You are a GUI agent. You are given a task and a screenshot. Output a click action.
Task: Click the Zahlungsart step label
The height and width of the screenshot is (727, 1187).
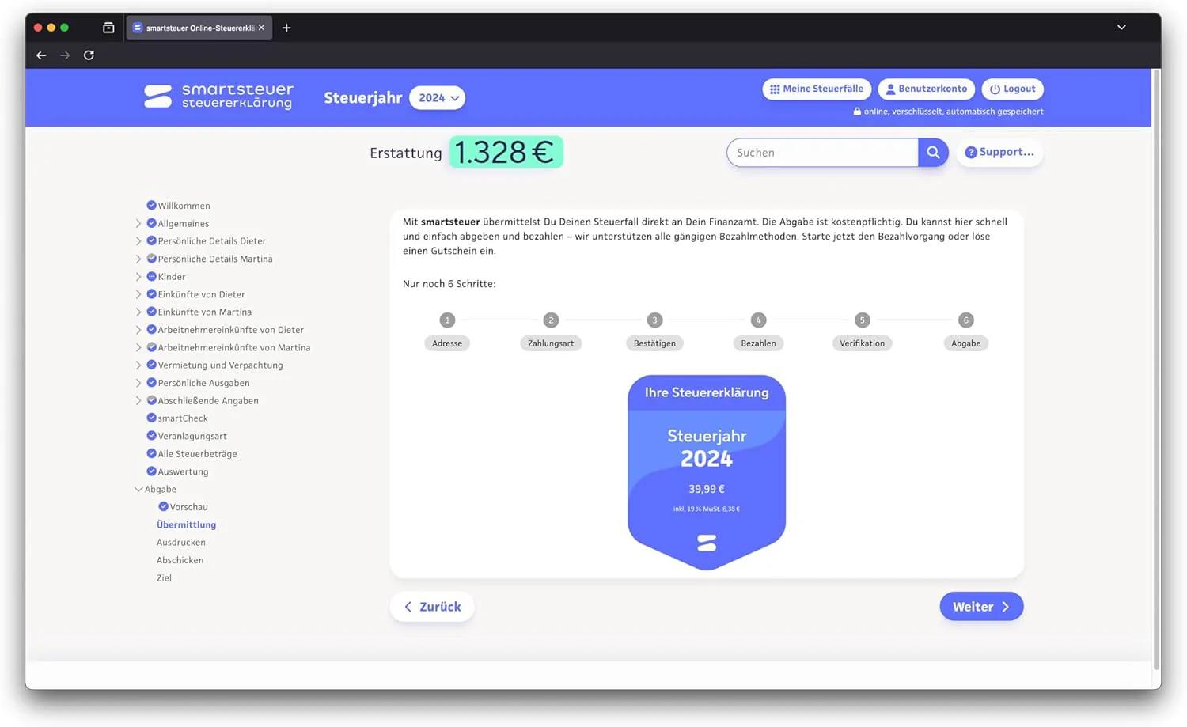click(x=551, y=343)
